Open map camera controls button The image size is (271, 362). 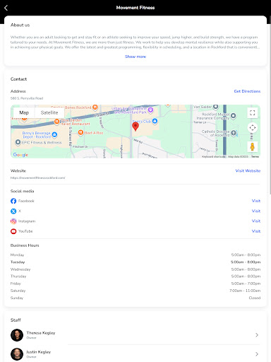[x=253, y=127]
